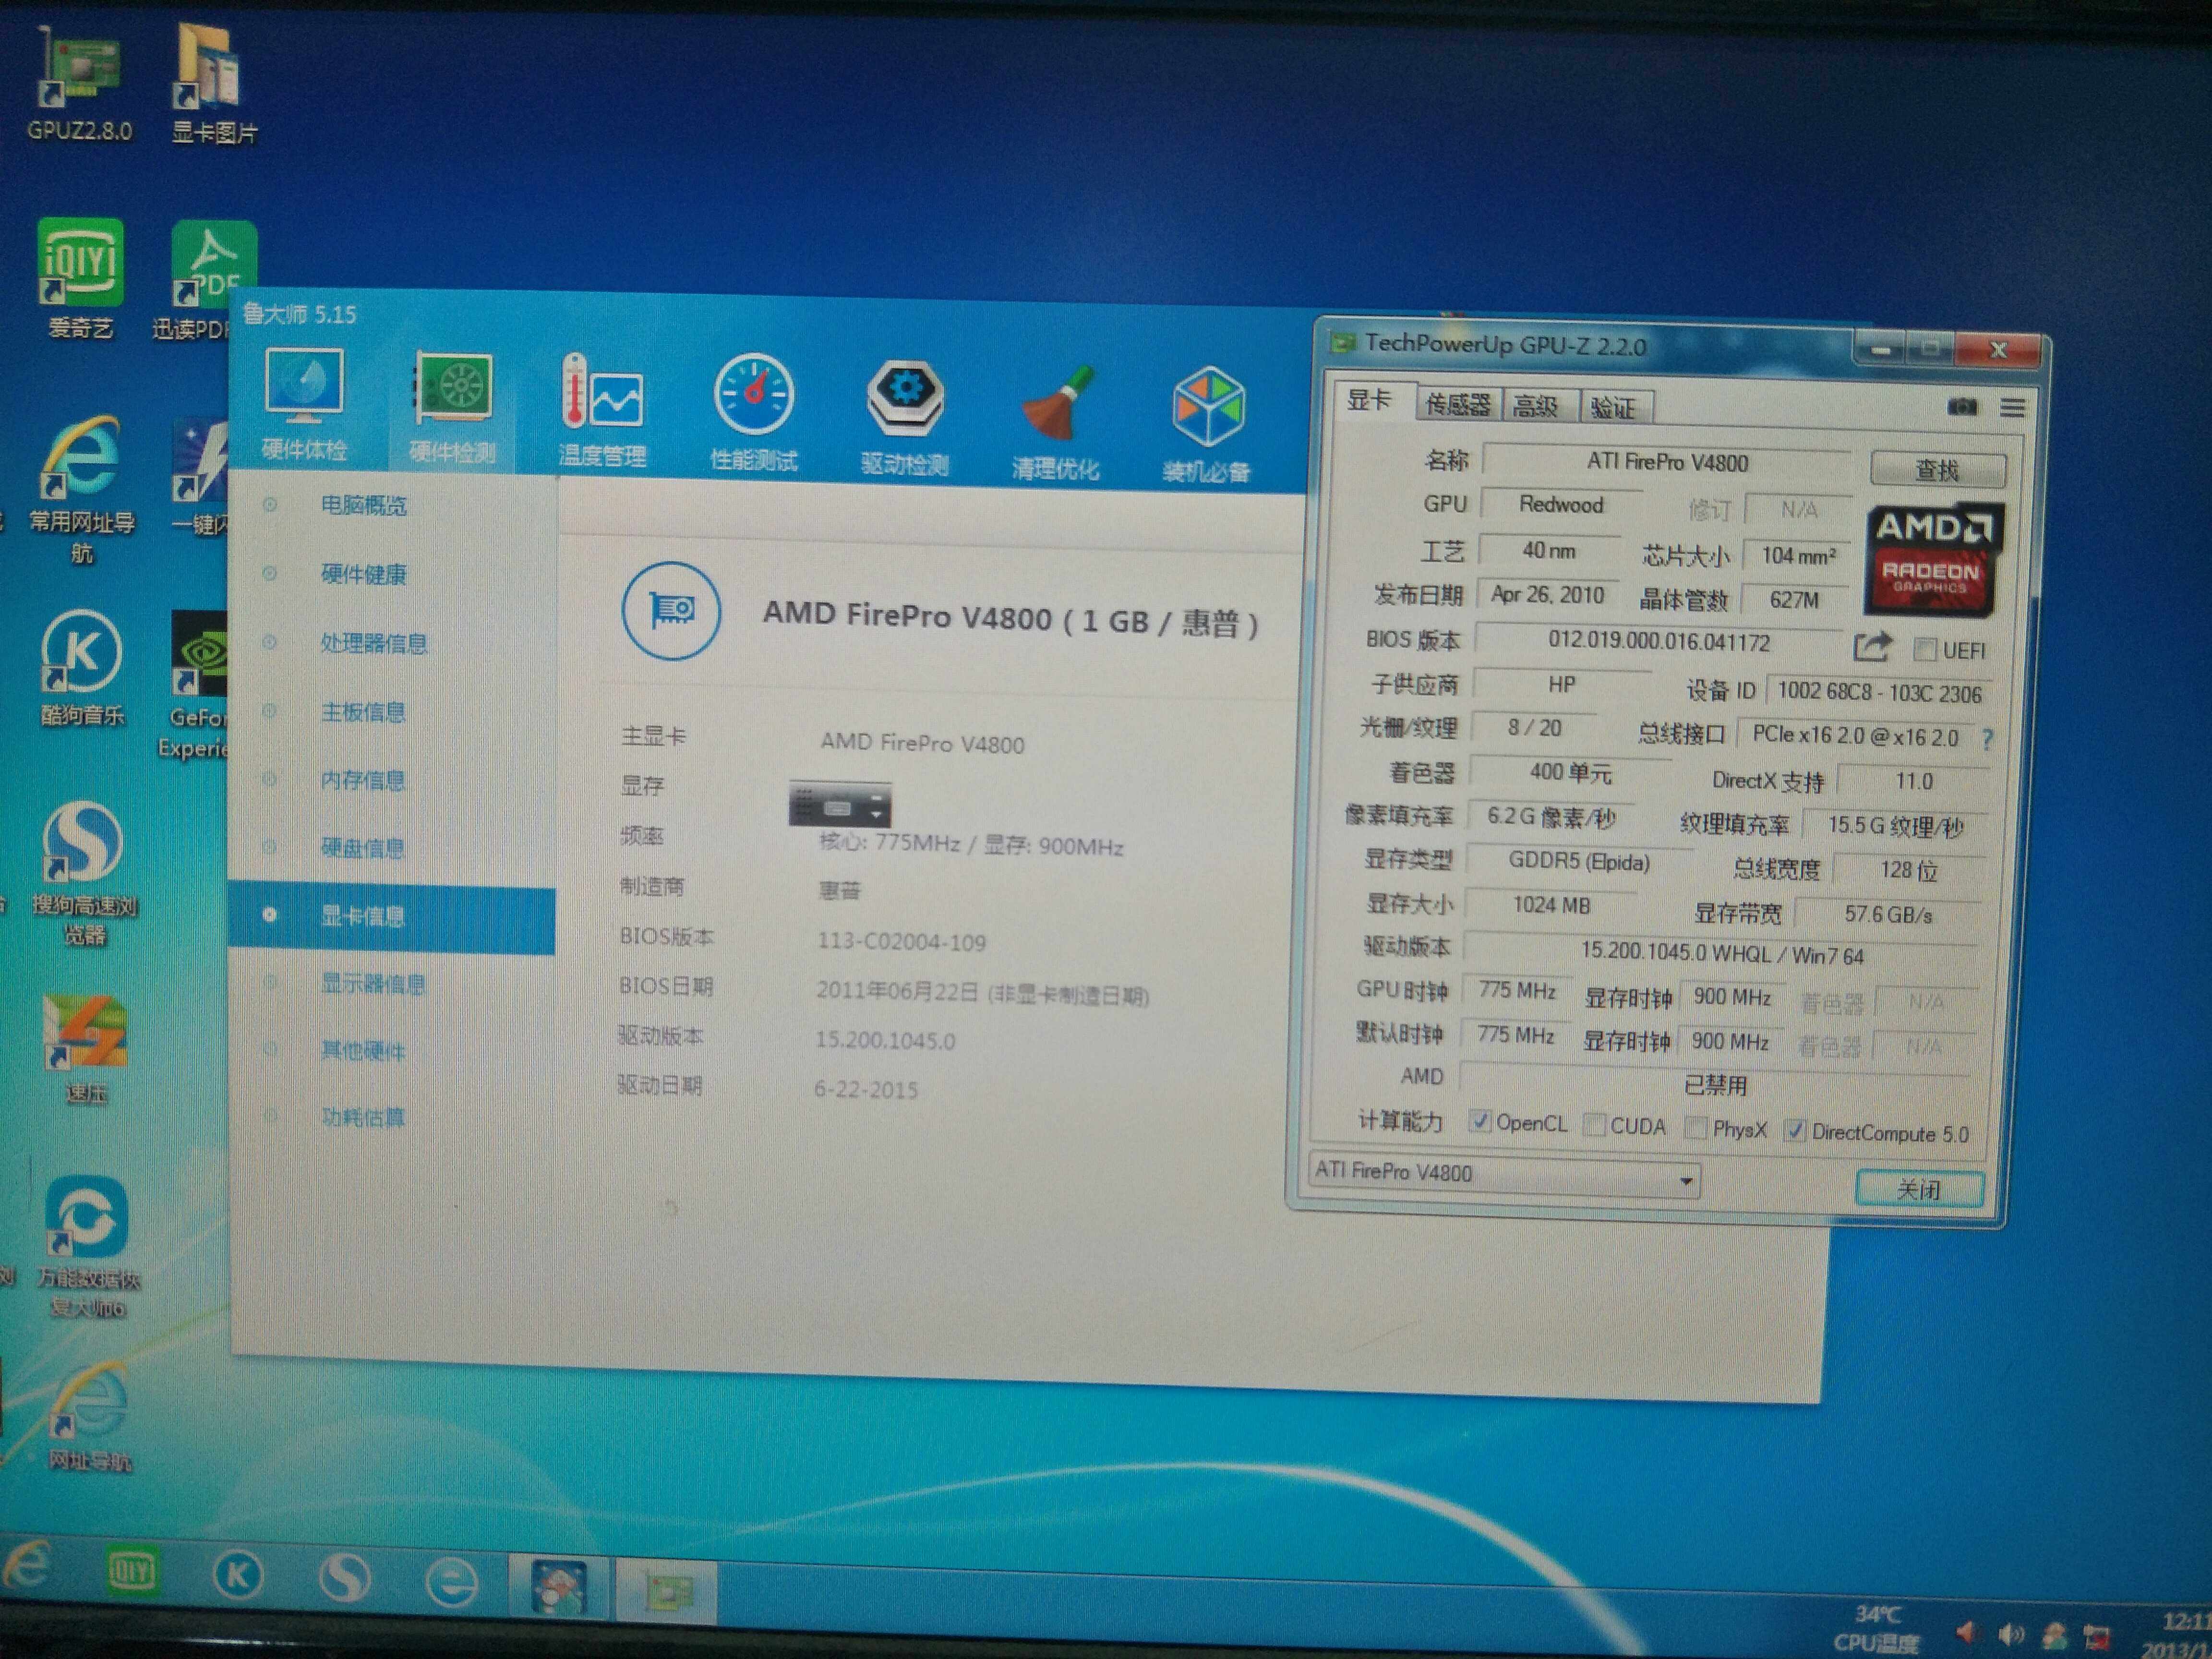Select 主板信息 in 鲁大师 sidebar
Image resolution: width=2212 pixels, height=1659 pixels.
[x=364, y=712]
